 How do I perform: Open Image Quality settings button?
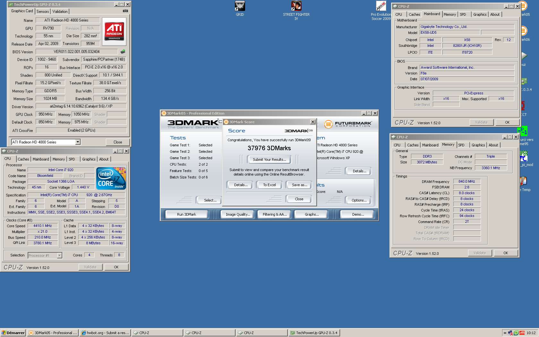tap(238, 214)
